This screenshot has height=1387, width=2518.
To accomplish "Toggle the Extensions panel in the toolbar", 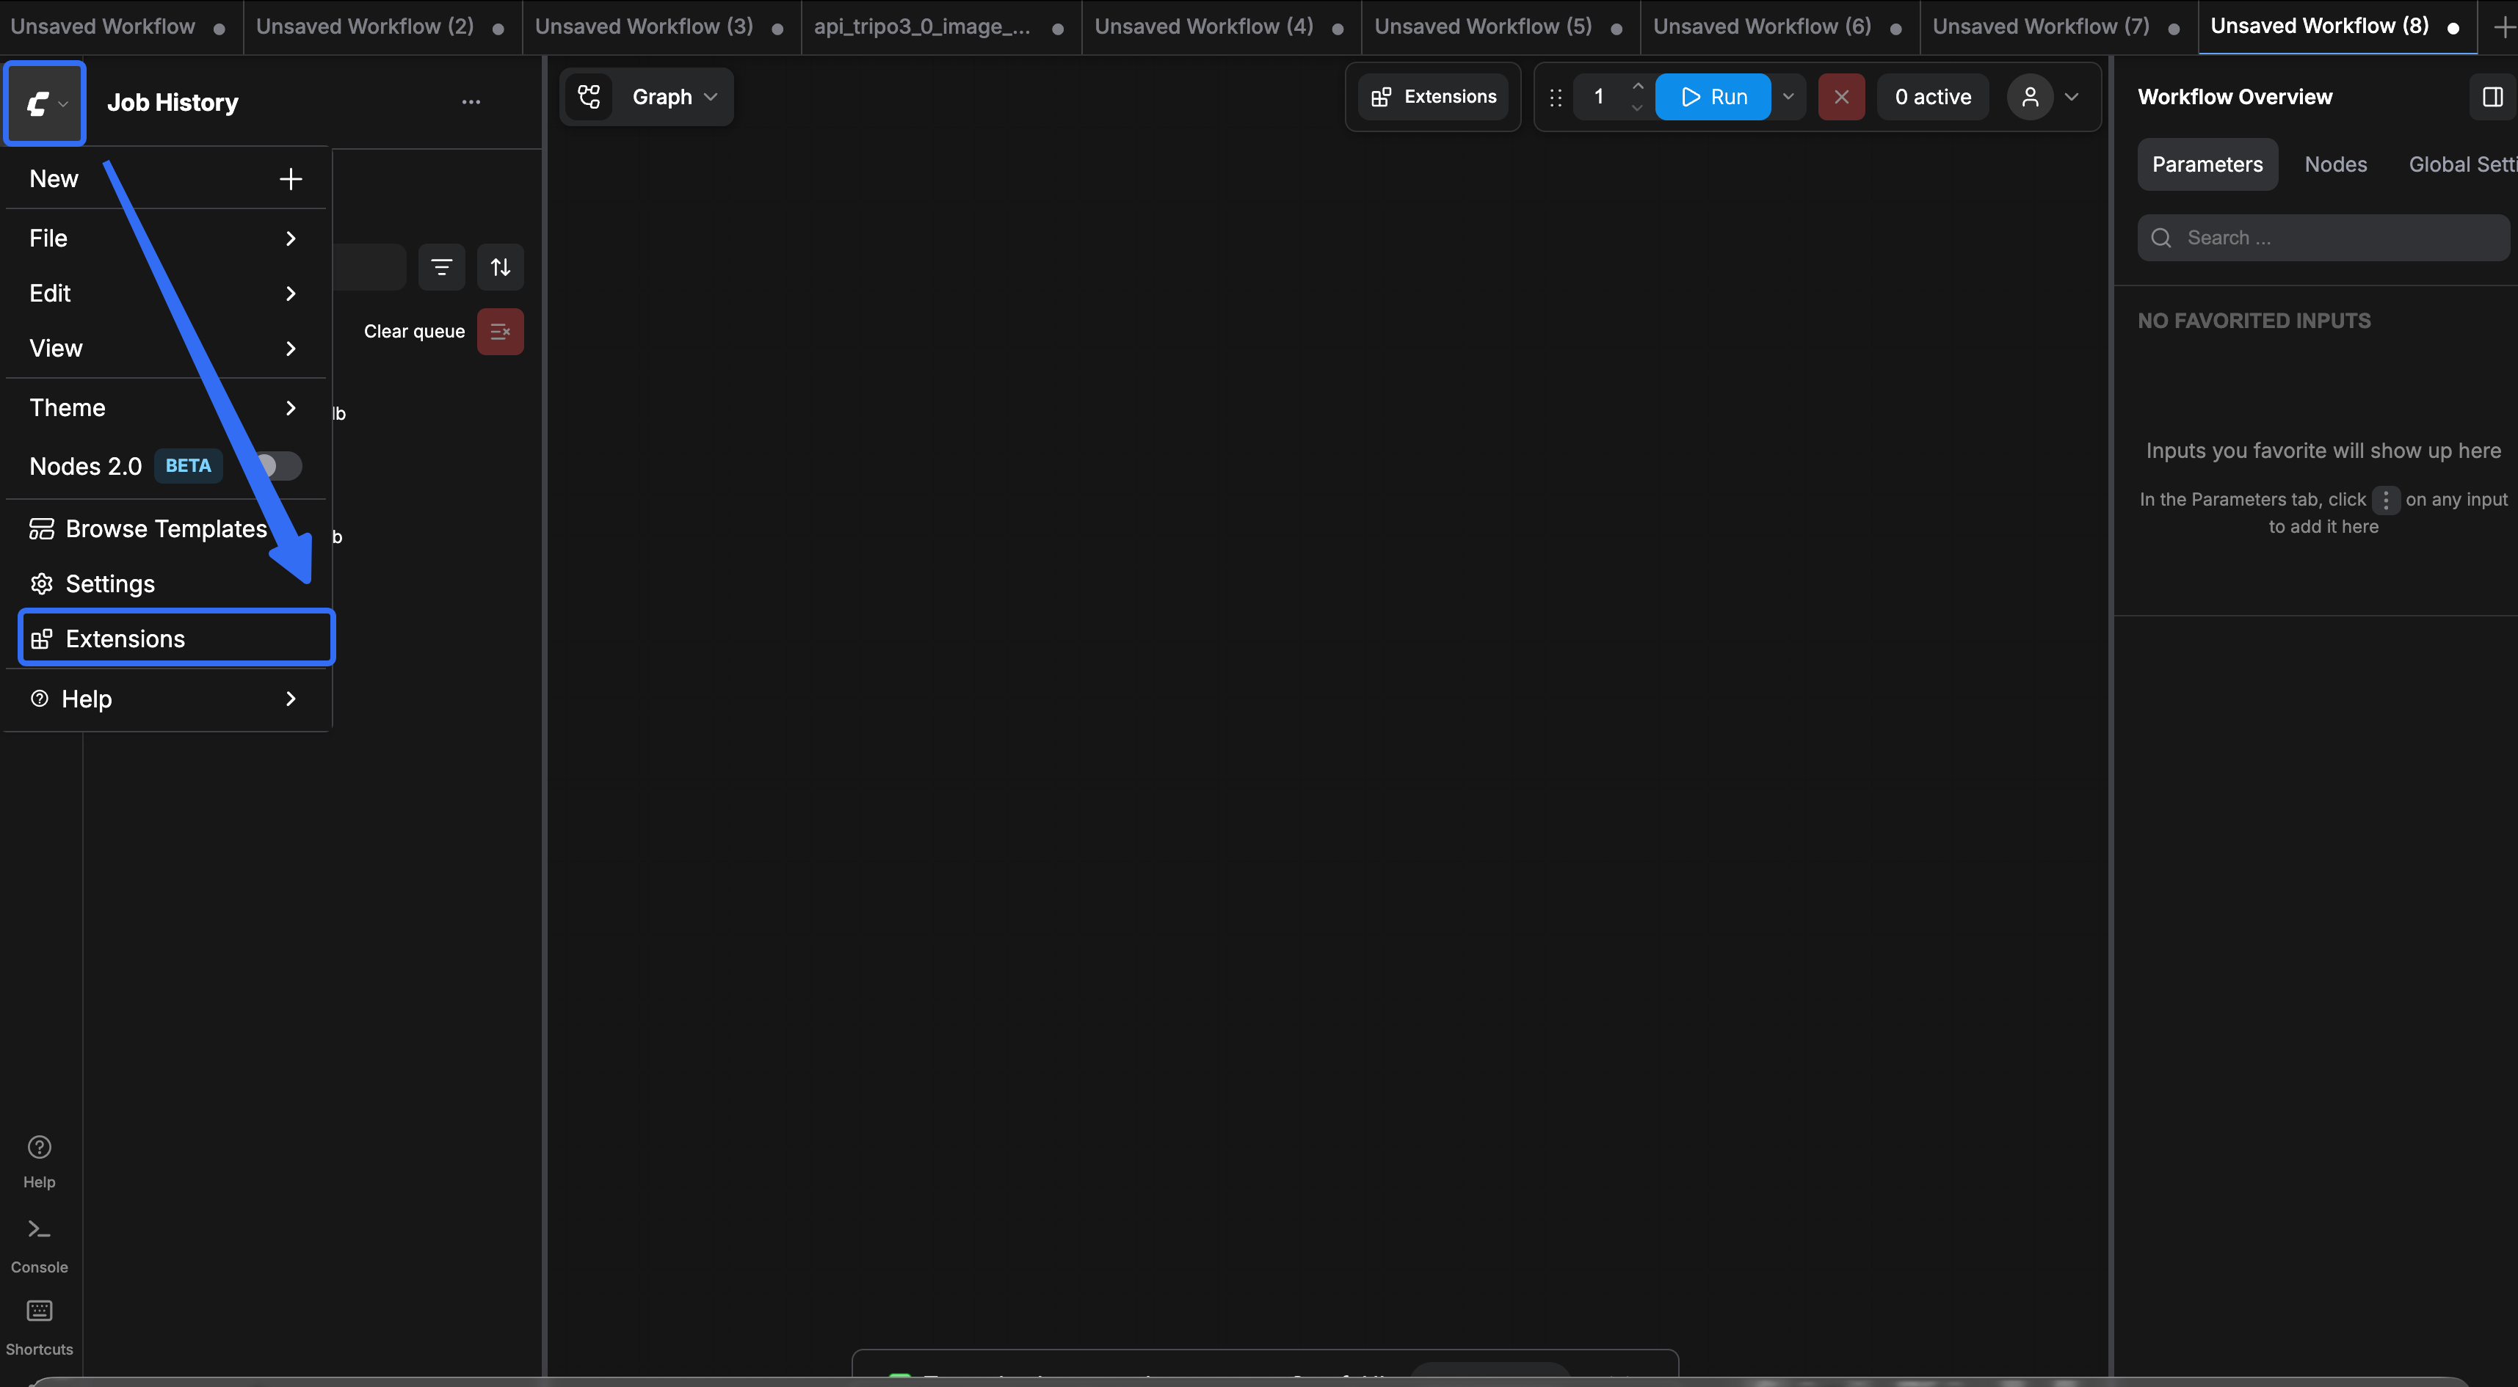I will point(1432,97).
